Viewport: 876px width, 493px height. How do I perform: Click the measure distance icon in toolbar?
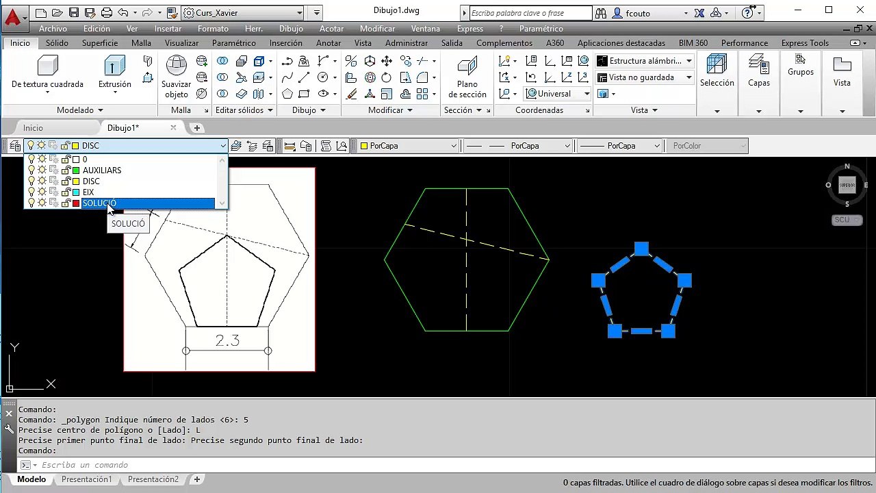pyautogui.click(x=289, y=146)
